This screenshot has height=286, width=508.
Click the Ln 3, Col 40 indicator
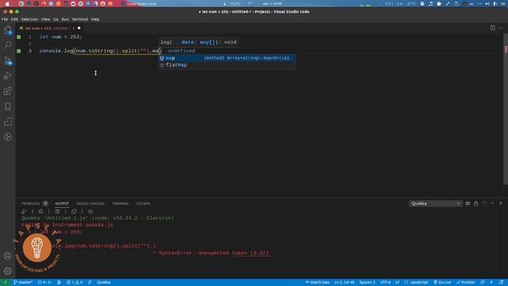coord(344,283)
